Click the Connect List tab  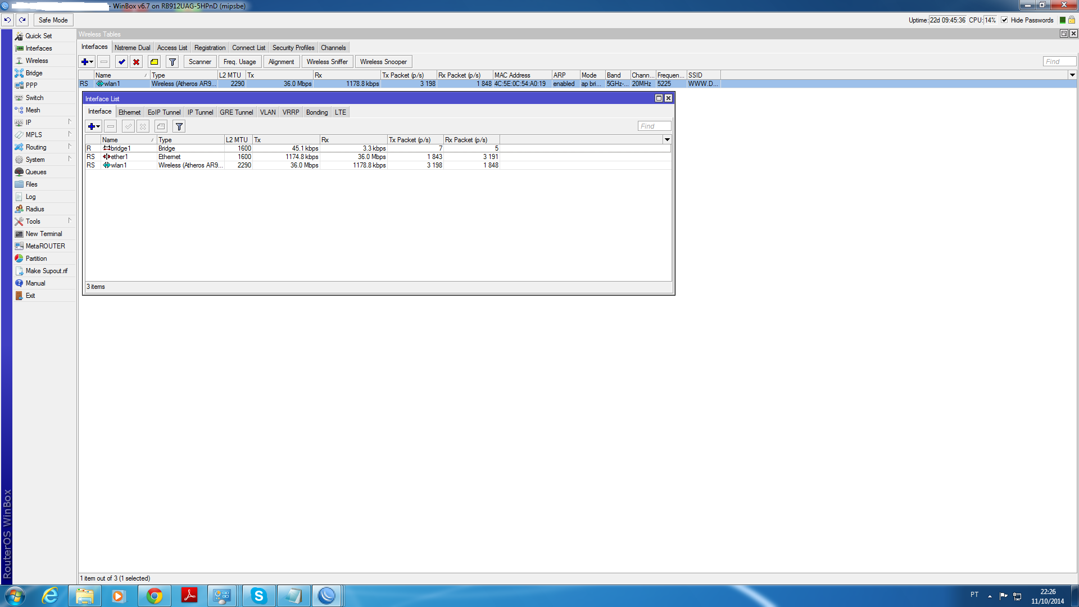click(248, 47)
